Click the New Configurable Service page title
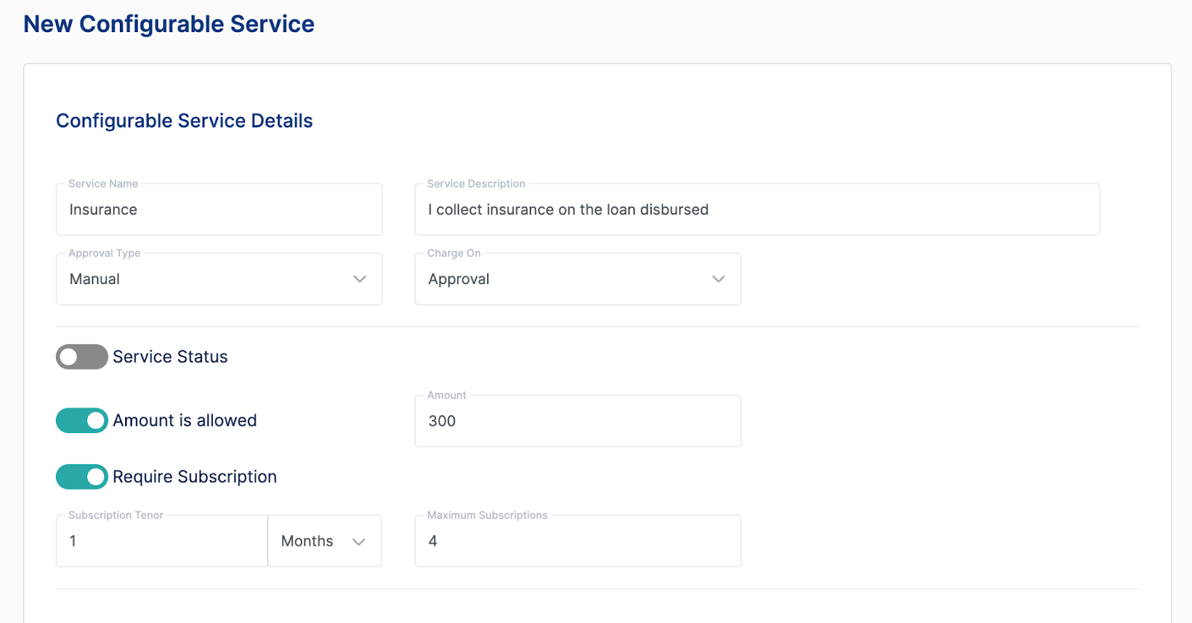This screenshot has height=623, width=1192. (x=169, y=24)
